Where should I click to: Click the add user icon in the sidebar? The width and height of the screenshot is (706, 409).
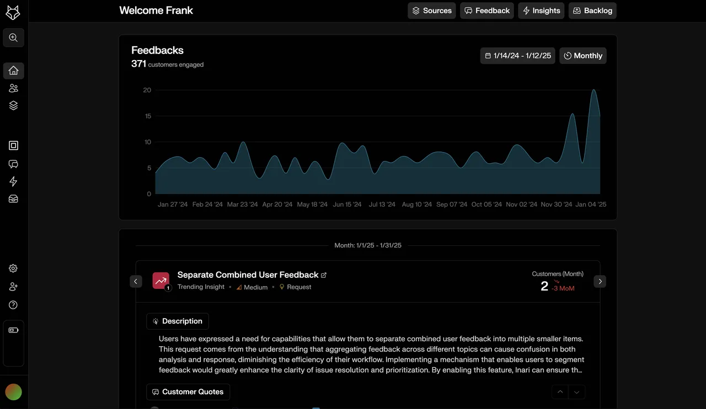point(13,287)
